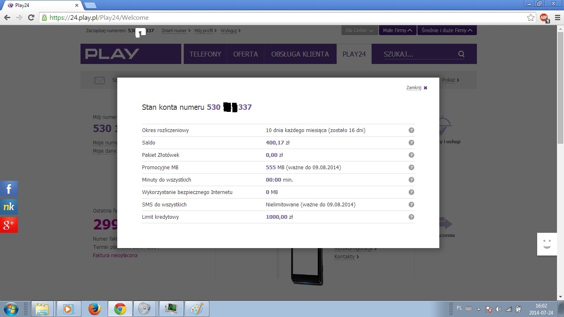564x317 pixels.
Task: Click the Limit kredytowy value 1000,00 zł
Action: point(280,217)
